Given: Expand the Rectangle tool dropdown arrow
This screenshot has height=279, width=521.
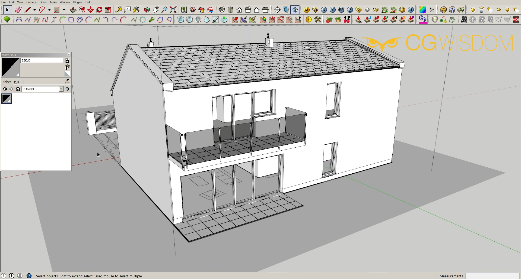Looking at the screenshot, I should click(64, 10).
